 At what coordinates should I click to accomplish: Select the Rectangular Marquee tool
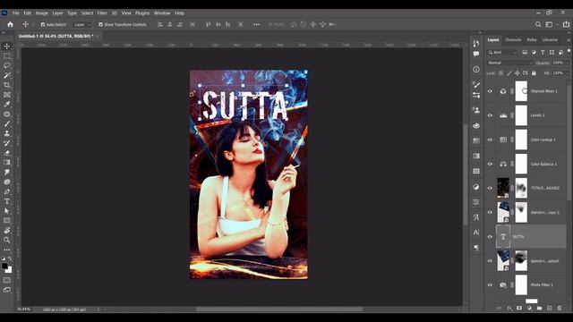point(7,55)
